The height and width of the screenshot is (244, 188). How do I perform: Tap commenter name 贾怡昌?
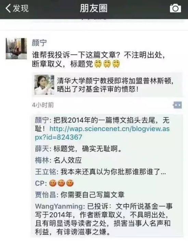click(x=45, y=195)
